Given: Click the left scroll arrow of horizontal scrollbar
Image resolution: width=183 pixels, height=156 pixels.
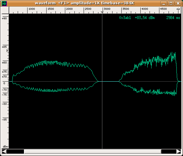Looking at the screenshot, I should coord(4,151).
